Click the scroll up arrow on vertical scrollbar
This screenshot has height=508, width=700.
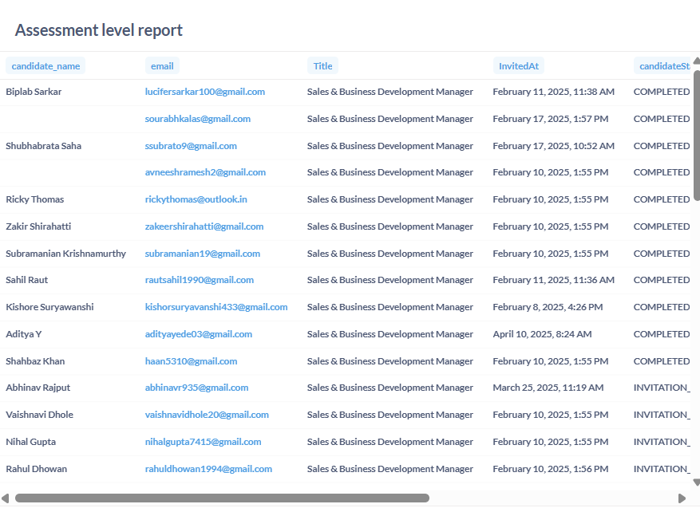(x=697, y=61)
